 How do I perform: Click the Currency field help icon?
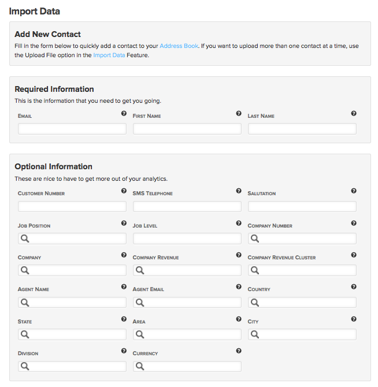pos(239,351)
